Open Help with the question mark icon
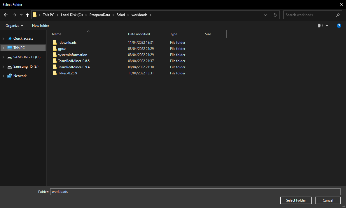346x208 pixels. click(x=339, y=26)
